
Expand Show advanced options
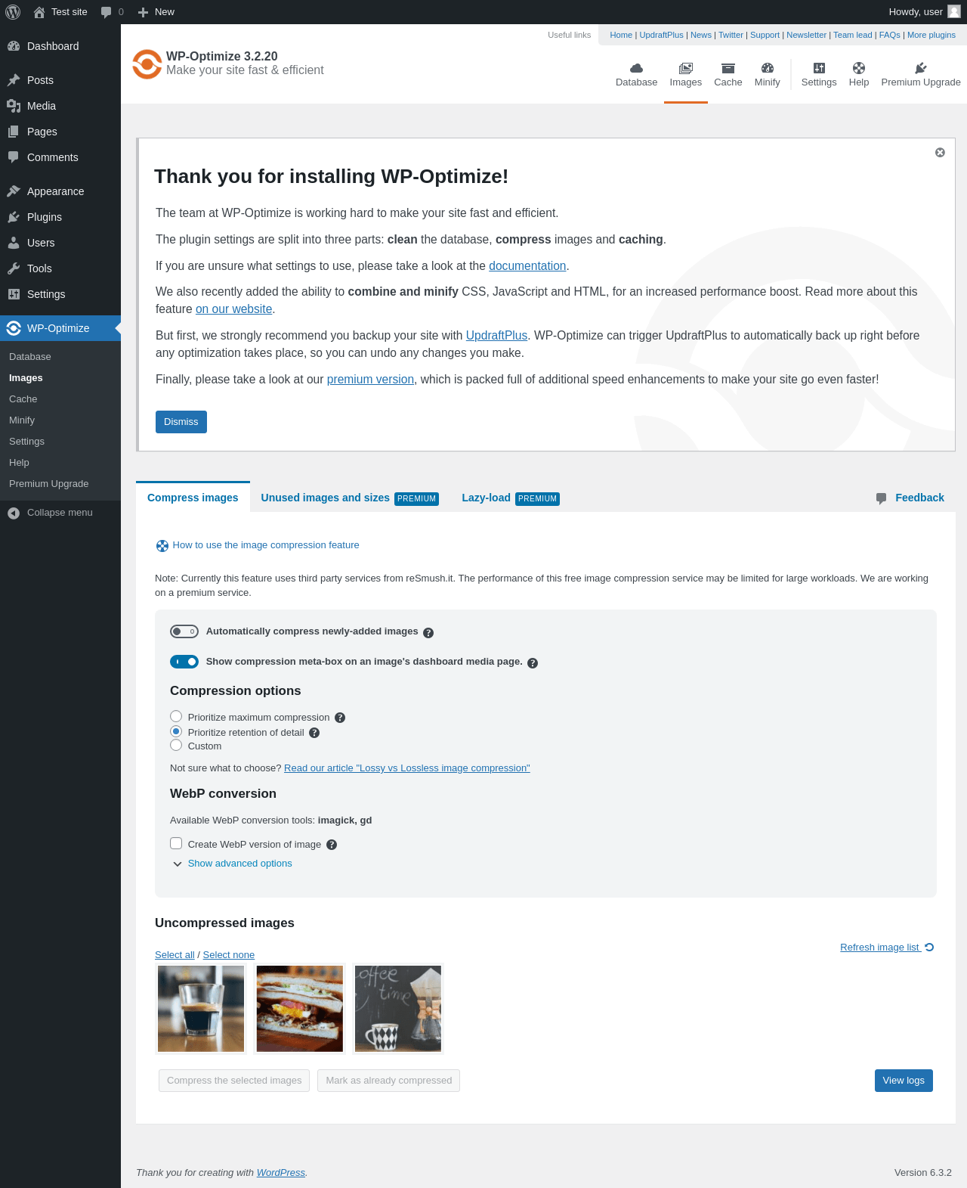pos(239,864)
